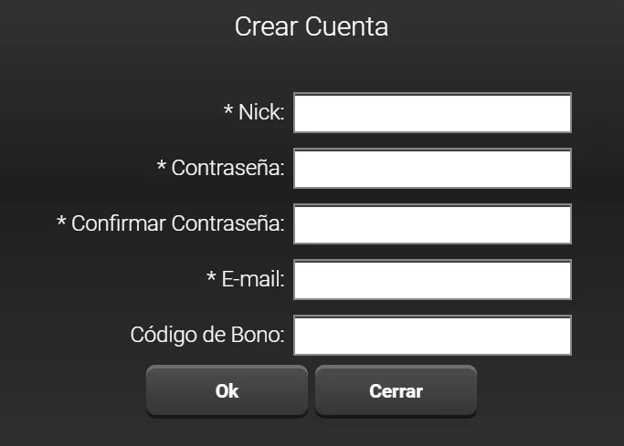The image size is (624, 446).
Task: Click the Nick label text
Action: click(x=261, y=113)
